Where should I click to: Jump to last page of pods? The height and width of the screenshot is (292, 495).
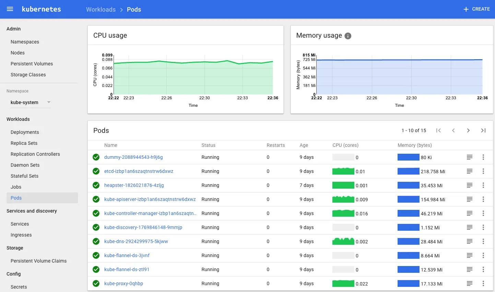tap(483, 130)
